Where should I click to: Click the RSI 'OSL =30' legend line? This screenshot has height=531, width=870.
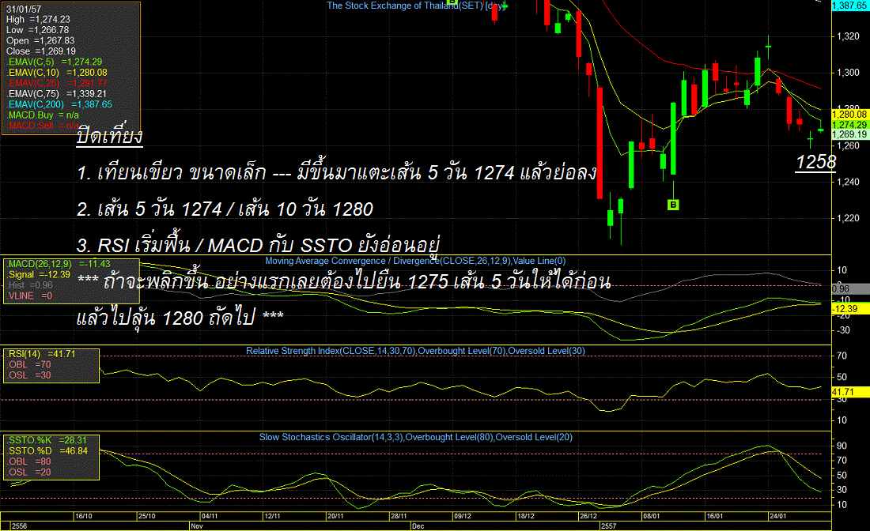coord(29,375)
